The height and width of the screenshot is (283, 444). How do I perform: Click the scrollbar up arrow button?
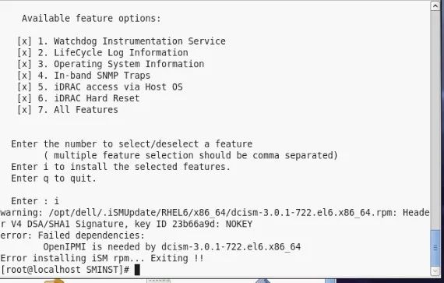pos(435,5)
